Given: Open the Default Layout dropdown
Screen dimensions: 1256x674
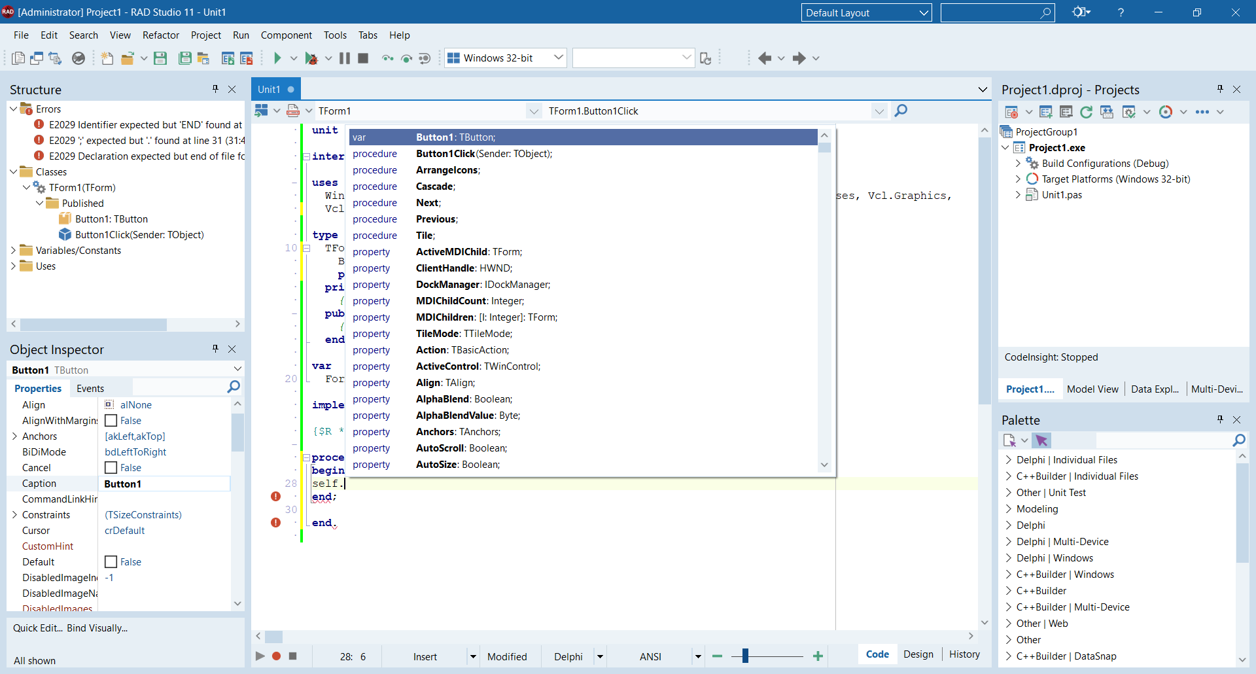Looking at the screenshot, I should (924, 12).
